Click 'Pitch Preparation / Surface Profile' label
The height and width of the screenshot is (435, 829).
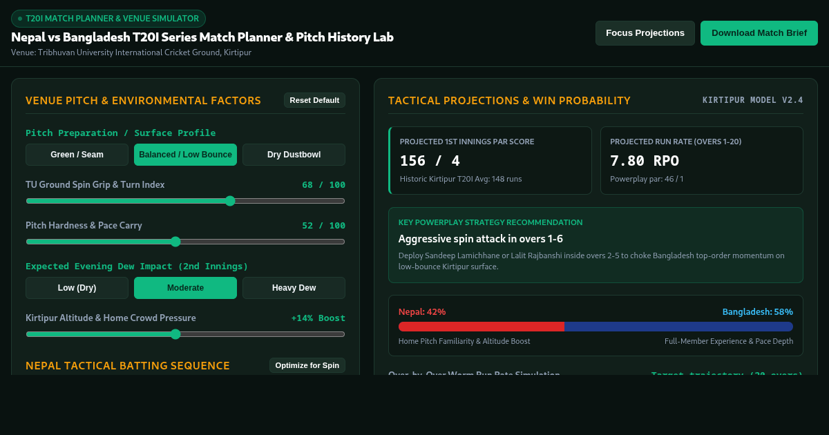(120, 133)
